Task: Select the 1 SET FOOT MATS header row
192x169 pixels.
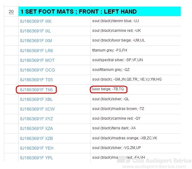Action: click(99, 12)
